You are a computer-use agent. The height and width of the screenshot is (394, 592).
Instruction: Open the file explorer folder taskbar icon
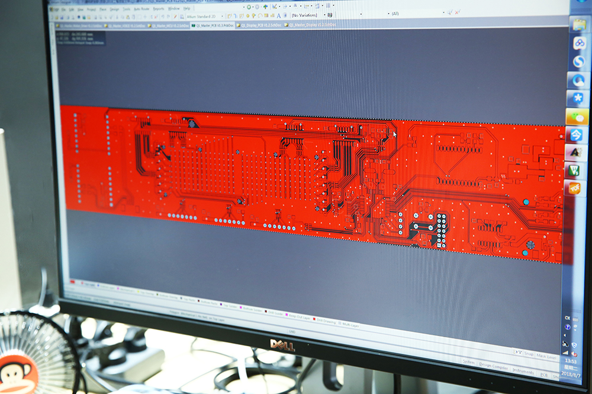579,24
